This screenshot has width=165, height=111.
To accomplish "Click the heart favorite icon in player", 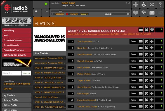I will click(136, 13).
